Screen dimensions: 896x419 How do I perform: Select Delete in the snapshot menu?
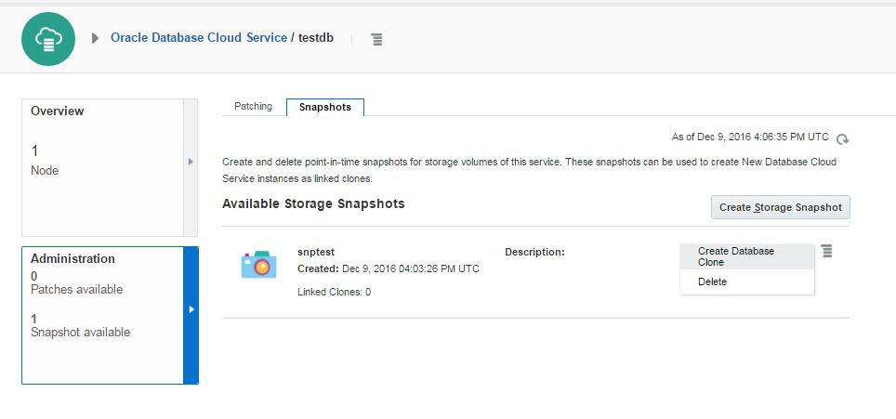click(713, 282)
